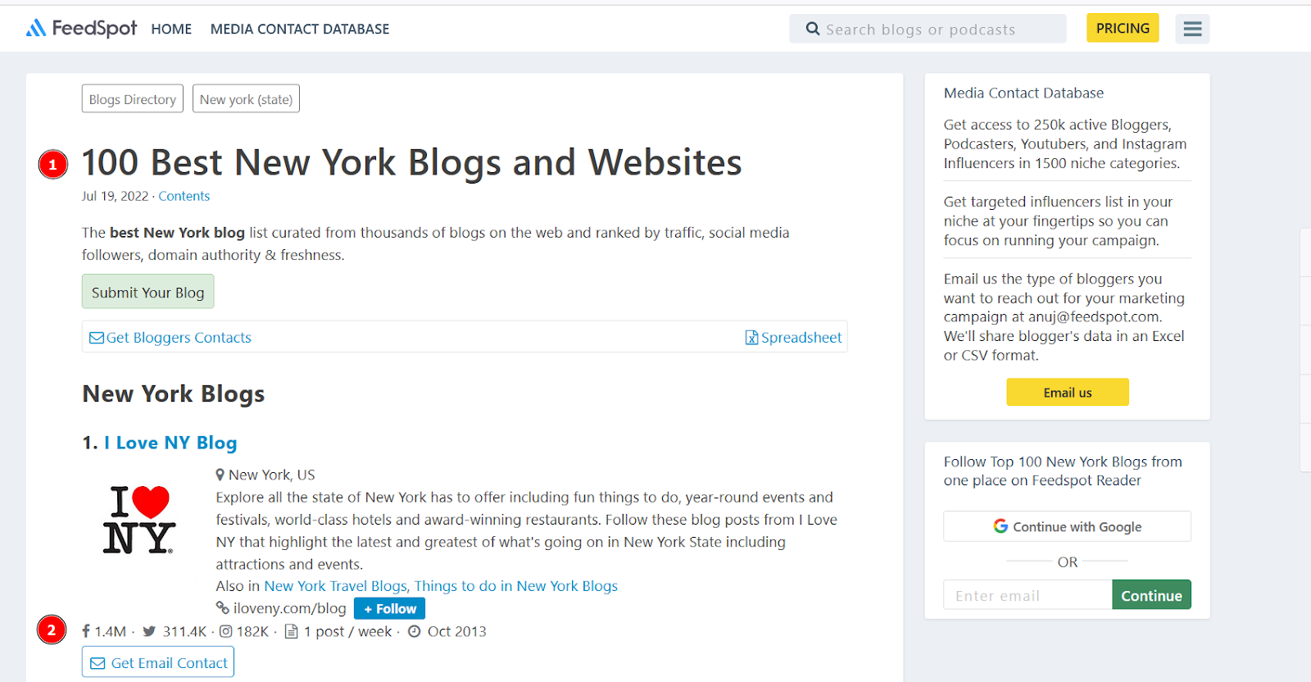Sign in with Continue with Google
The width and height of the screenshot is (1311, 682).
[1068, 526]
